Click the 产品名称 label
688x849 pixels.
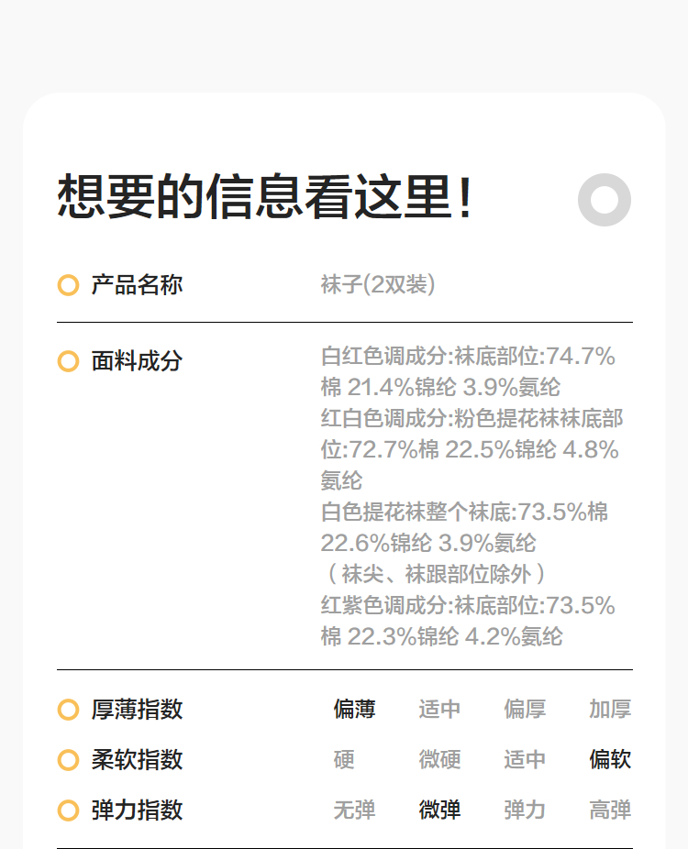tap(137, 285)
